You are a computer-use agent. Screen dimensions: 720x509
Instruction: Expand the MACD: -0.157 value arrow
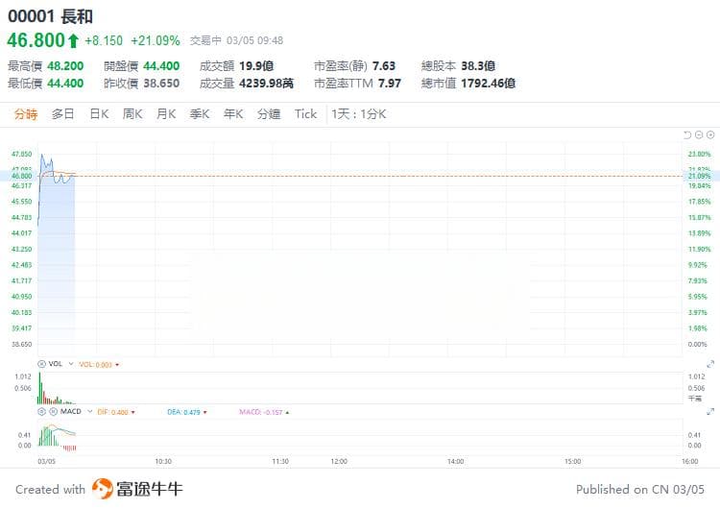(287, 413)
